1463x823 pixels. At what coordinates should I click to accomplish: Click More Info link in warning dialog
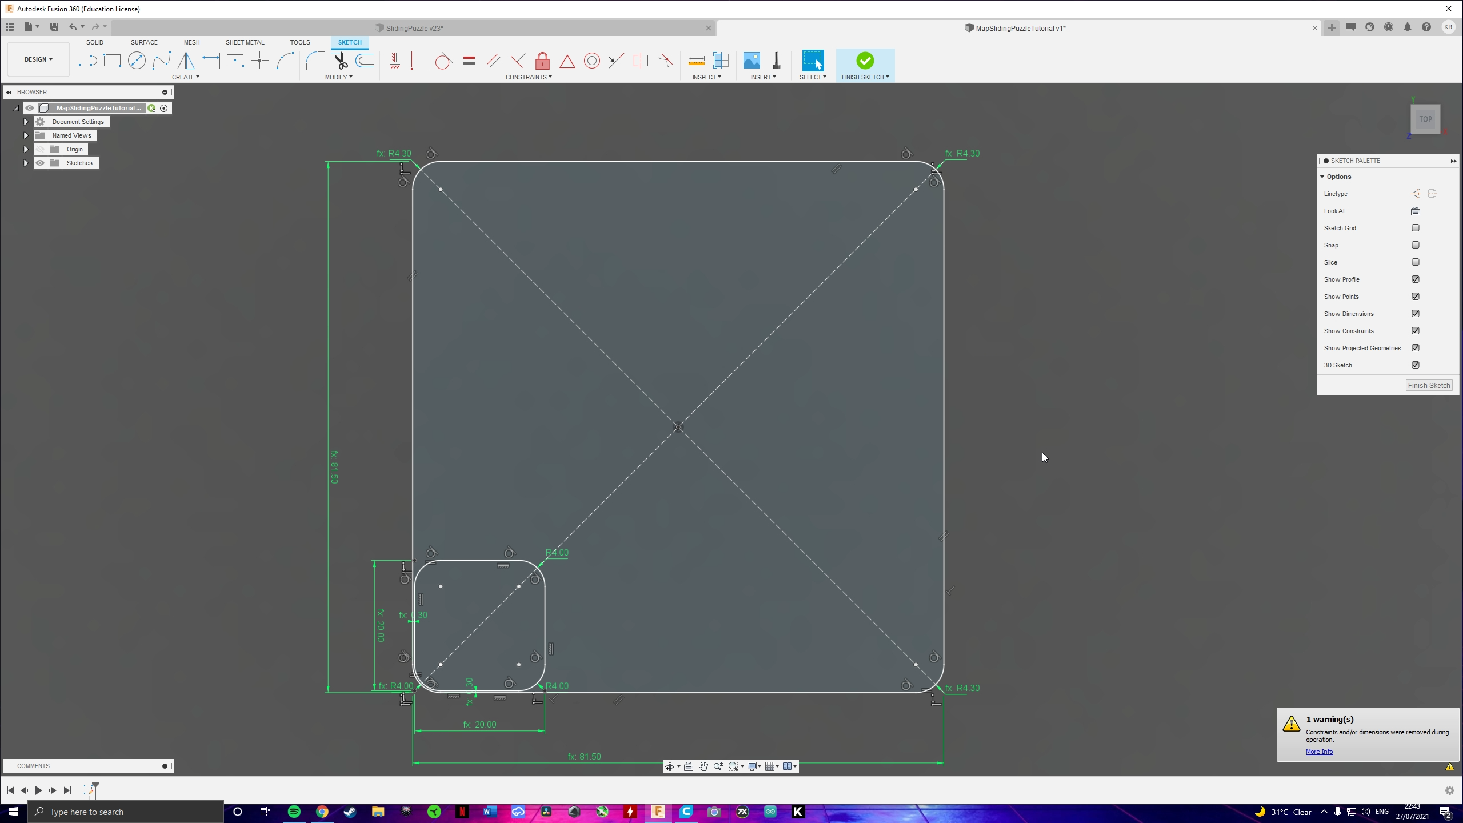[1320, 752]
